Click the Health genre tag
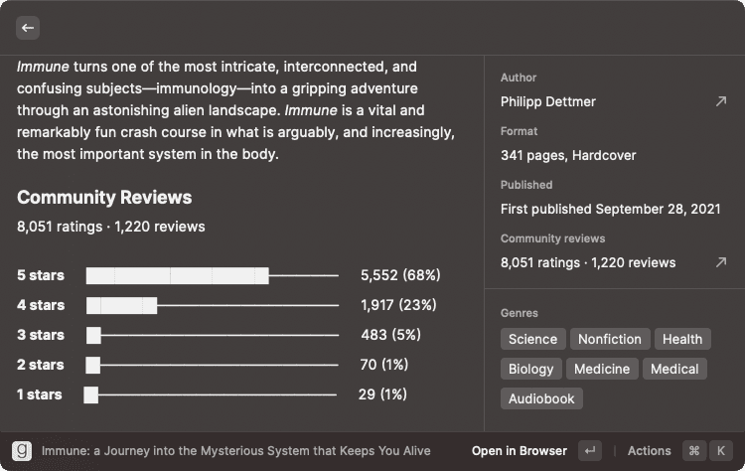 coord(682,339)
